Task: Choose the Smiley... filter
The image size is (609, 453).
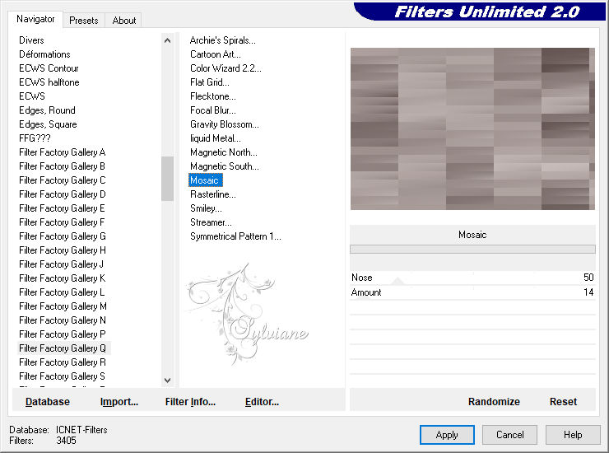Action: coord(207,208)
